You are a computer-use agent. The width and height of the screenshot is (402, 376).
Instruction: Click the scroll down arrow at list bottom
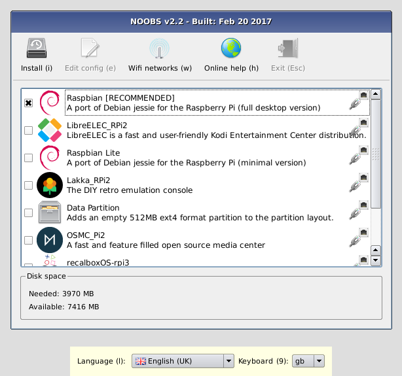376,260
